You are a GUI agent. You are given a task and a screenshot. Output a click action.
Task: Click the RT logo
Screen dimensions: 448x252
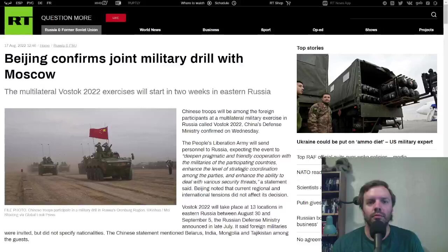coord(19,21)
